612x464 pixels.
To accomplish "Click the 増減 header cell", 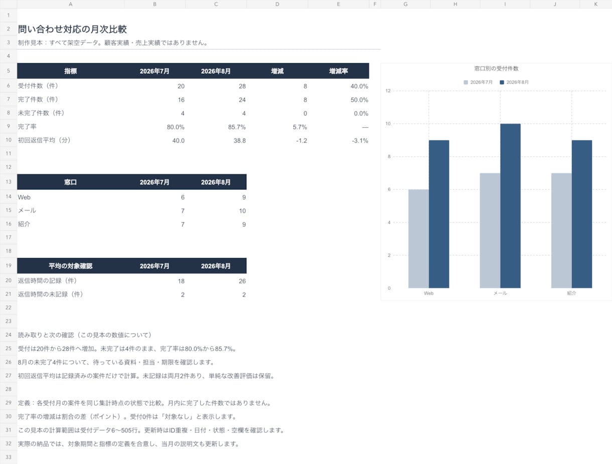I will [x=277, y=71].
